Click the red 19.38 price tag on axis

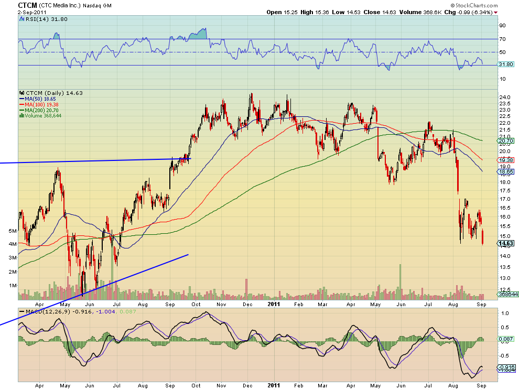pyautogui.click(x=506, y=160)
